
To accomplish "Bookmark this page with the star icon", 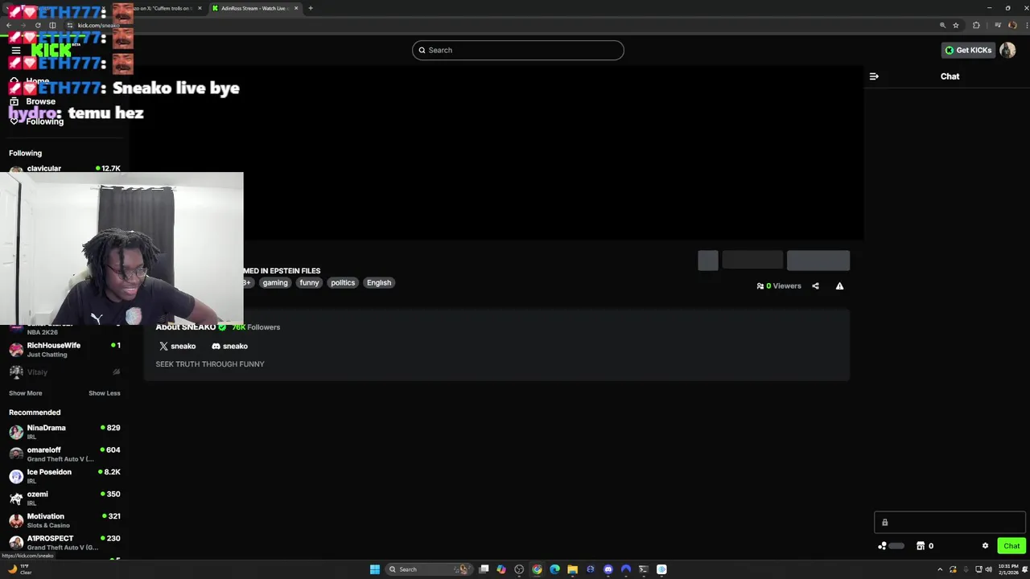I will 956,25.
